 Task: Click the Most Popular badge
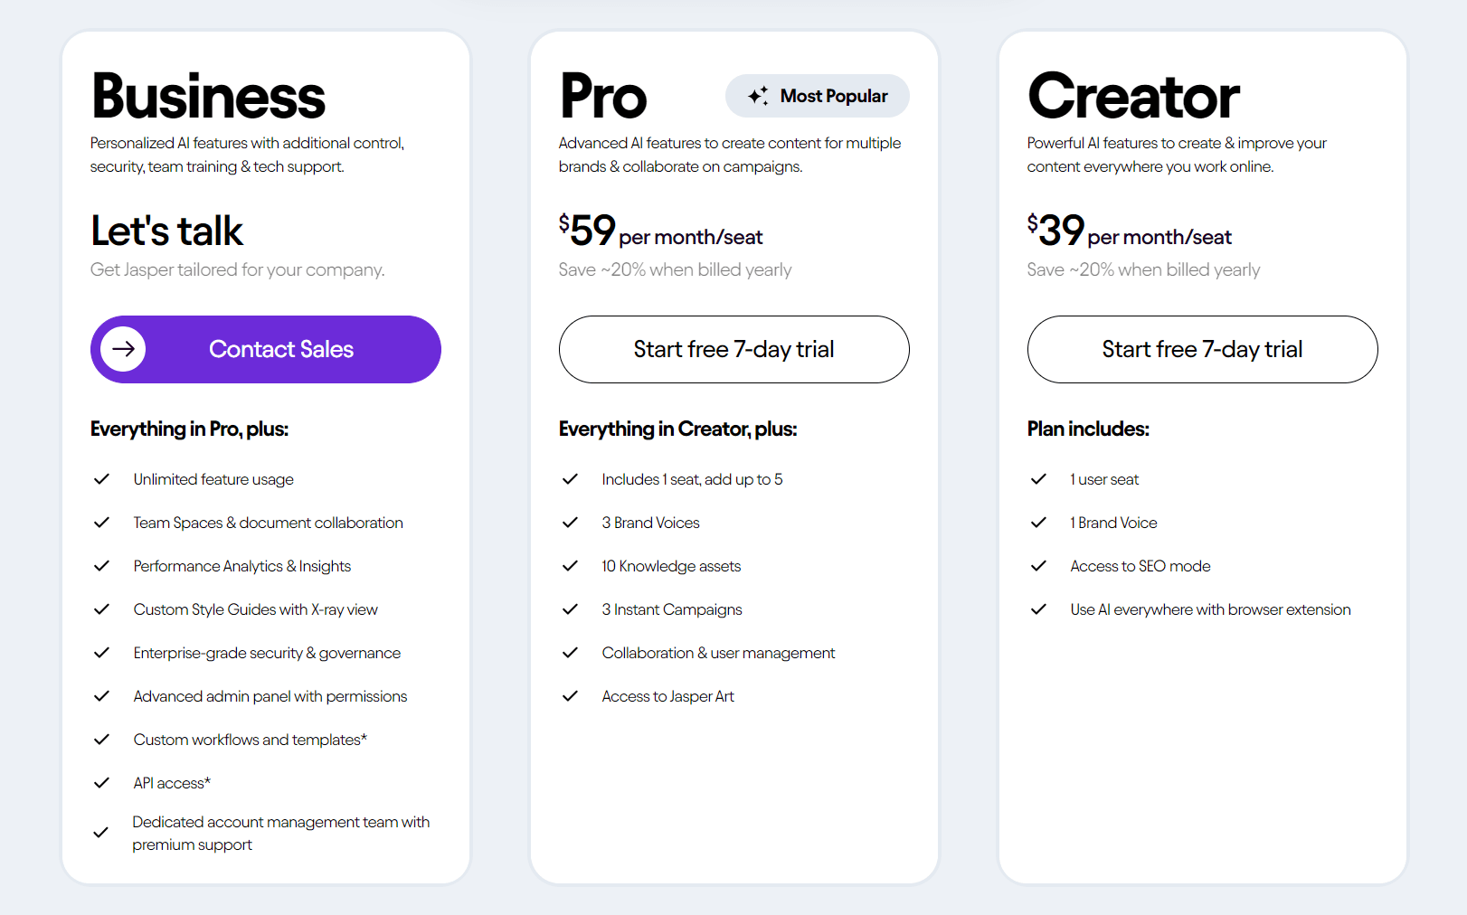click(x=818, y=96)
